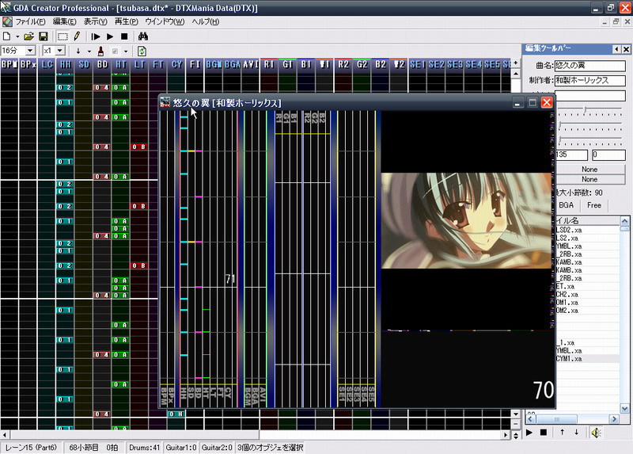Open the 編集(E) menu
This screenshot has height=454, width=633.
[64, 21]
